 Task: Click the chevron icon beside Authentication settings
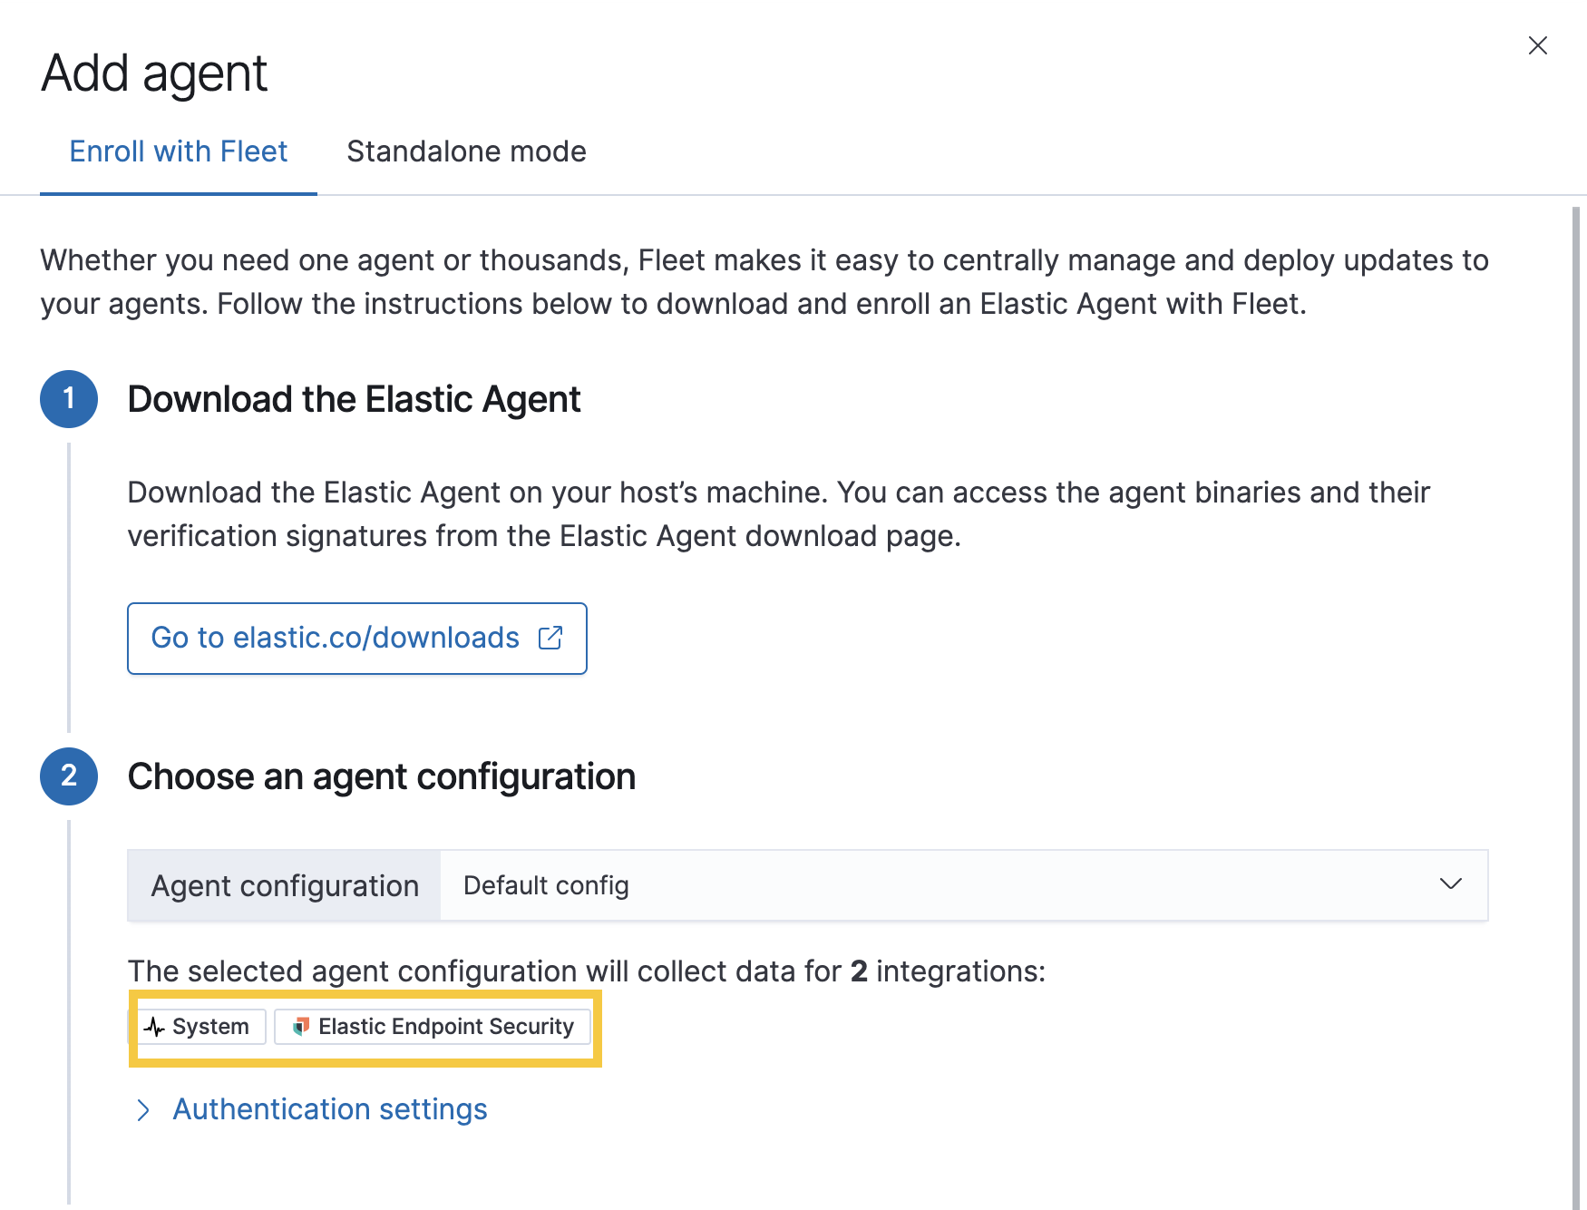pos(143,1109)
